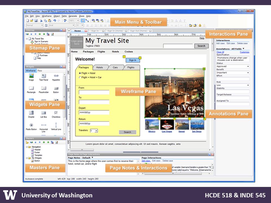
Task: Click the San Diego thumbnail image
Action: click(197, 125)
